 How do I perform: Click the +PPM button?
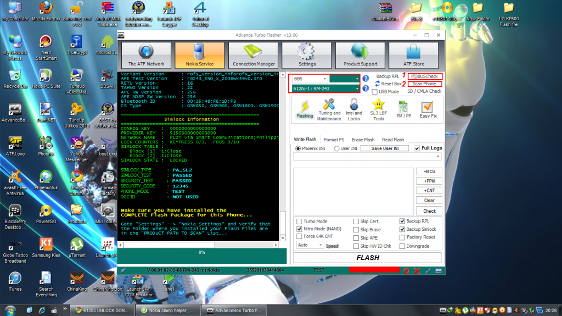429,181
